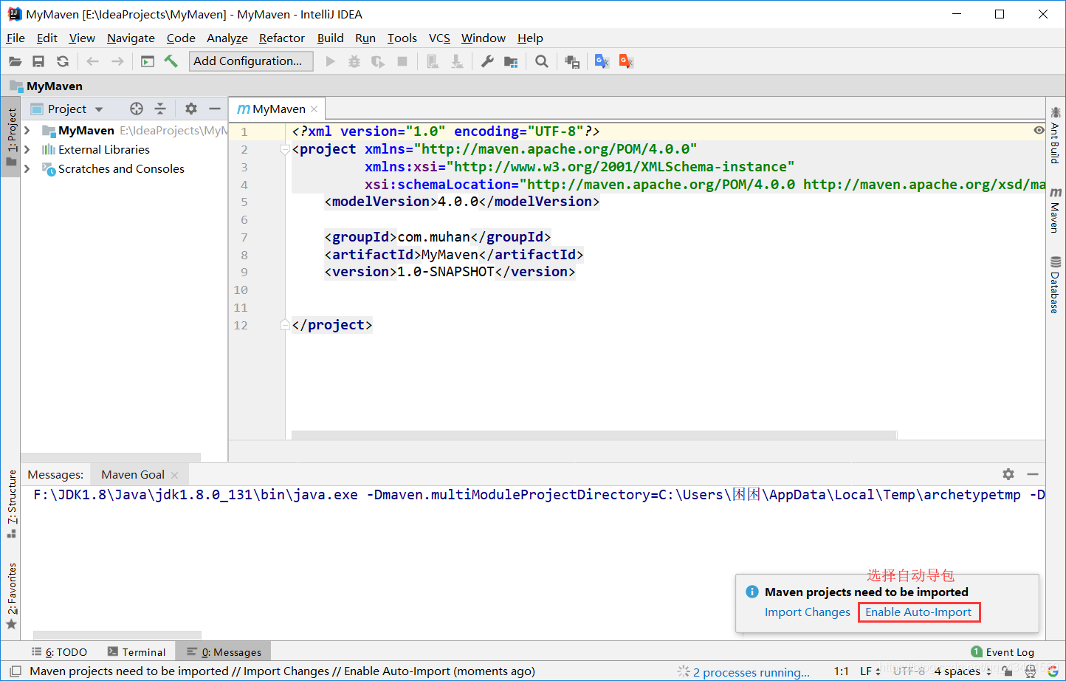
Task: Click the Hector inspector icon in status bar
Action: (1031, 671)
